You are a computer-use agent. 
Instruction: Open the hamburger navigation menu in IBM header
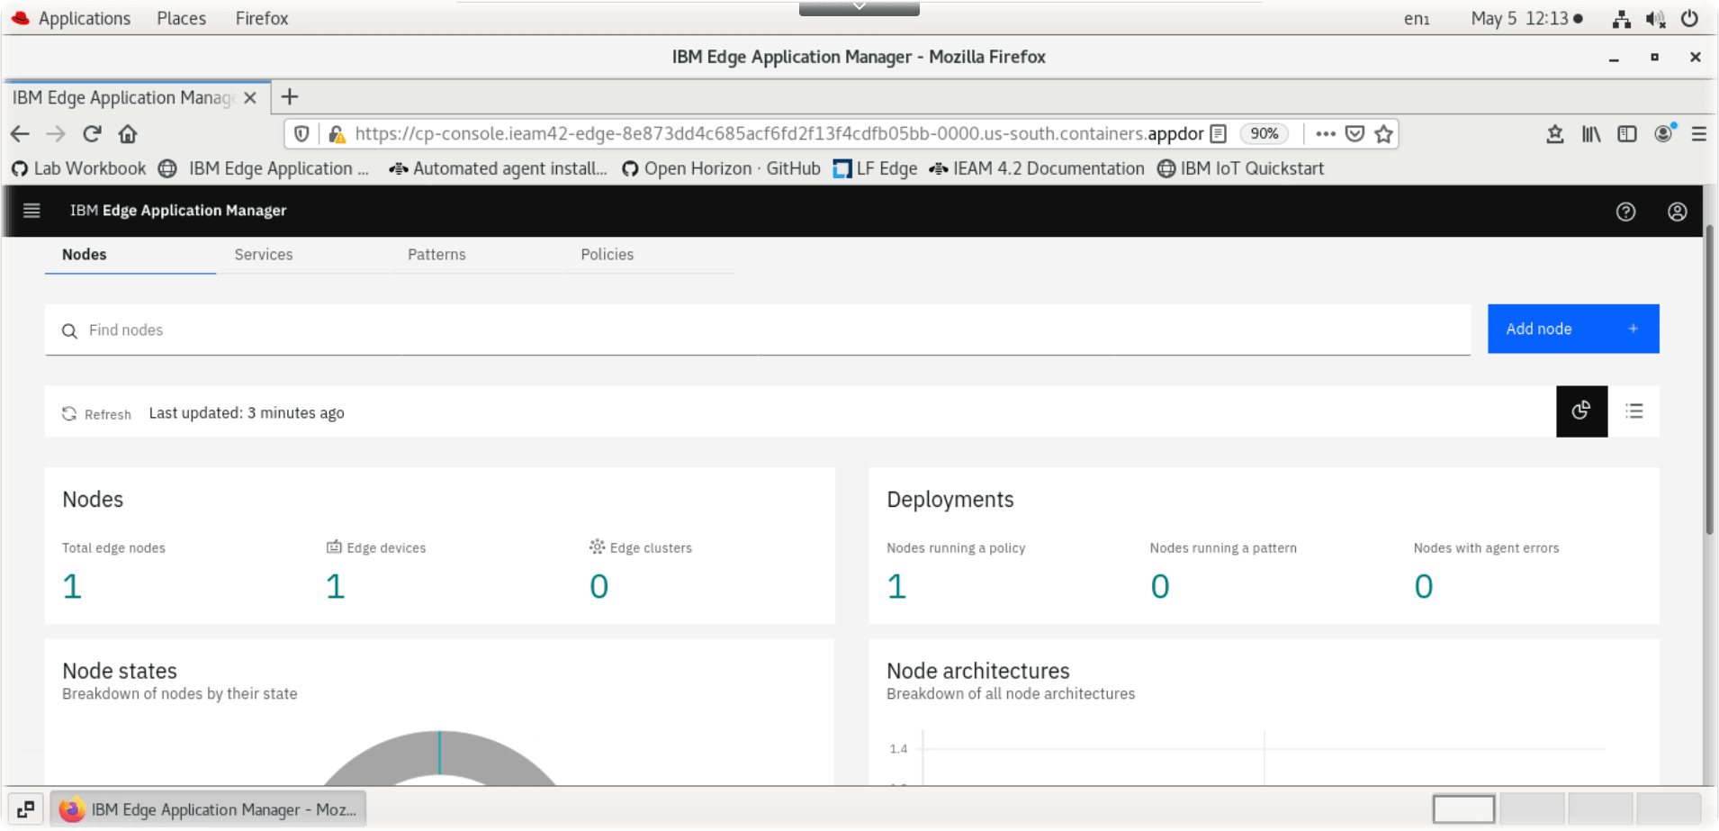(31, 211)
